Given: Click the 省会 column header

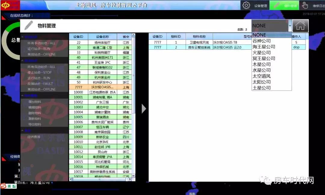Looking at the screenshot, I should pos(125,37).
